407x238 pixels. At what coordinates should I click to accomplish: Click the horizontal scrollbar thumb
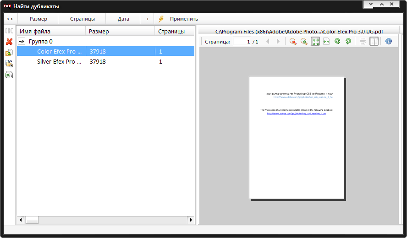32,220
